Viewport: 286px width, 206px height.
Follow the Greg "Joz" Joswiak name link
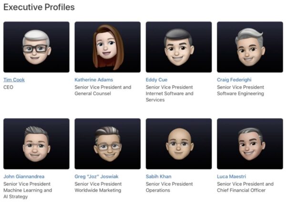point(96,177)
